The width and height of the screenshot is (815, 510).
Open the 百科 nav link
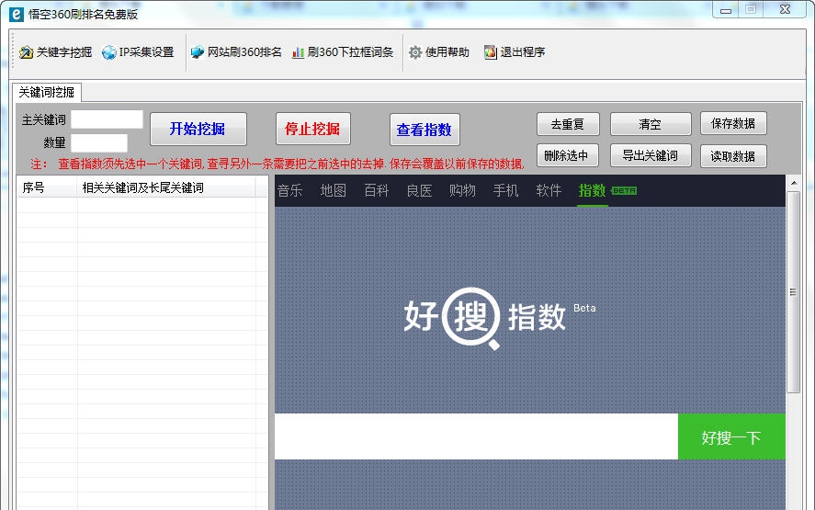pyautogui.click(x=377, y=191)
